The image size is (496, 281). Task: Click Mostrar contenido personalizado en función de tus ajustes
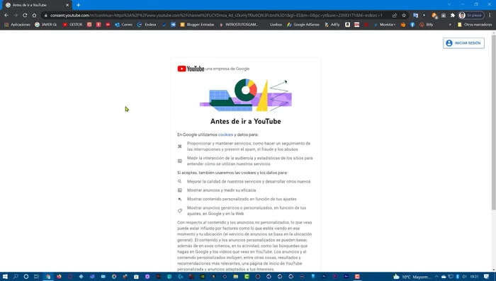coord(242,199)
